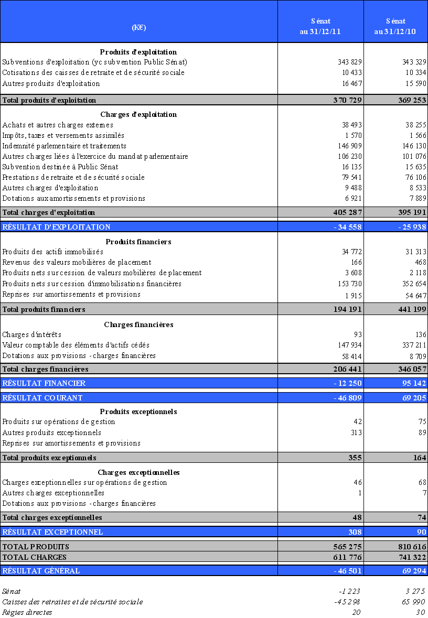
Task: Click the "Charges d'intérêts" row label
Action: (32, 335)
